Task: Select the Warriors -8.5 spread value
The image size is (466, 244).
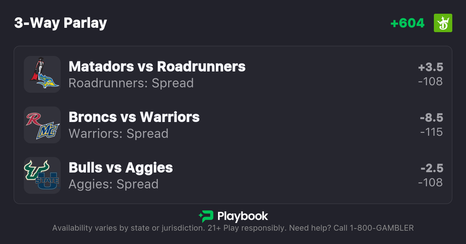Action: coord(431,118)
